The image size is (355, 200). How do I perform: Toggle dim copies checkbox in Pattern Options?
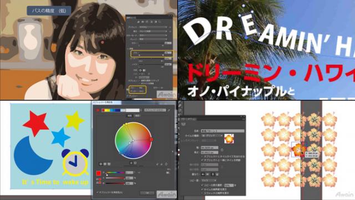[202, 185]
